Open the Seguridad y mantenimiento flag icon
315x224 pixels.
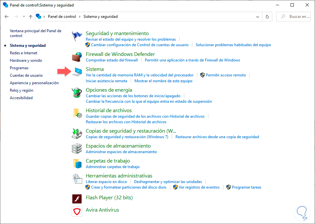[x=77, y=36]
